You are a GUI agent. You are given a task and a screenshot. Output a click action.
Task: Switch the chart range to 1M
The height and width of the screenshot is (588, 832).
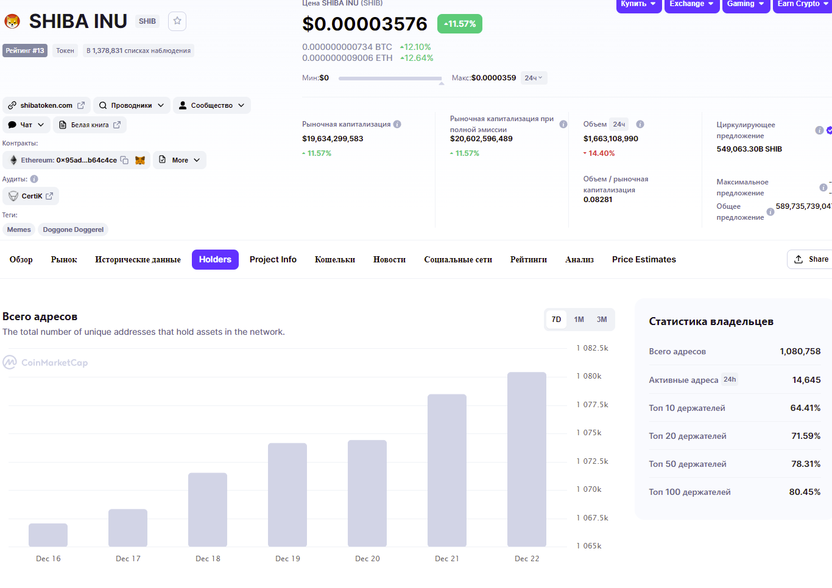coord(579,320)
